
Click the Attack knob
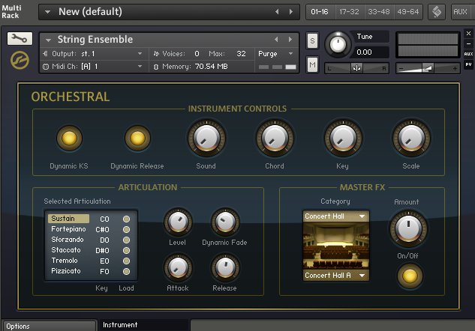coord(178,267)
